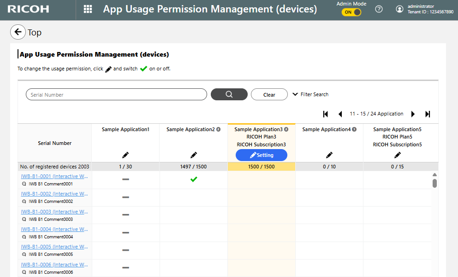Viewport: 458px width, 277px height.
Task: Click the help question mark icon
Action: click(379, 9)
